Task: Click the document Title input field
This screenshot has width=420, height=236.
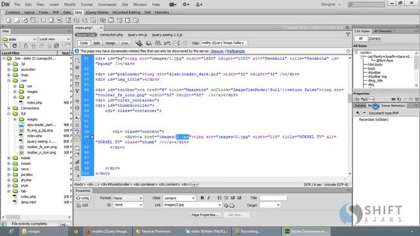Action: click(224, 43)
